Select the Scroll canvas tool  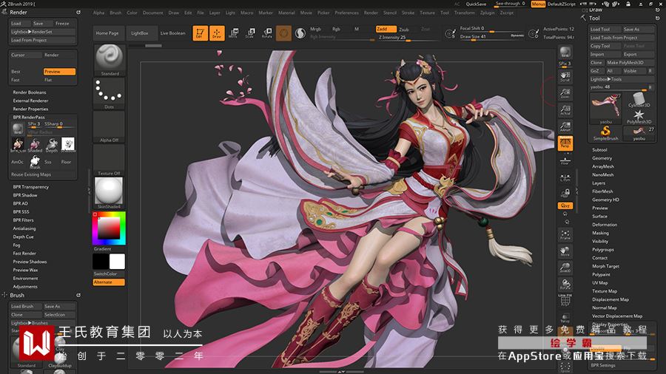[x=565, y=76]
